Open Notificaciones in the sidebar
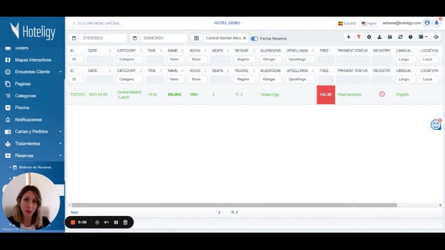 pos(29,119)
